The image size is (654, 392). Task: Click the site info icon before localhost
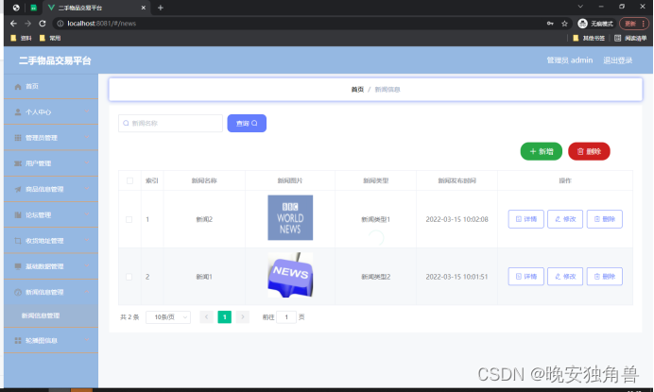point(60,24)
